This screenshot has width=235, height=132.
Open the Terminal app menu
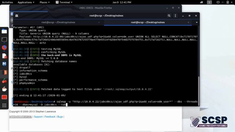[64, 2]
